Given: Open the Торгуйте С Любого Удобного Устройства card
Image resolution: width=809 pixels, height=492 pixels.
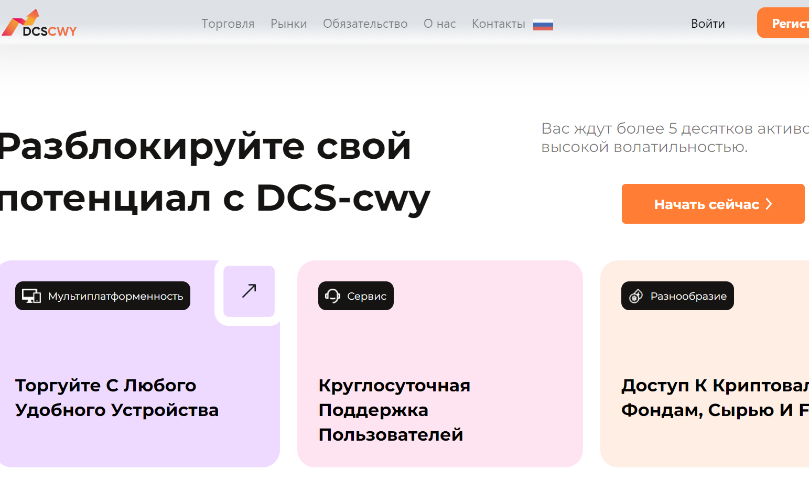Looking at the screenshot, I should (116, 398).
